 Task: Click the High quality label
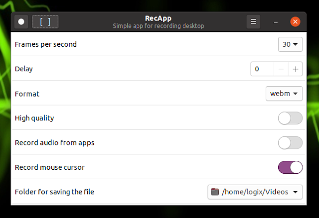coord(34,118)
